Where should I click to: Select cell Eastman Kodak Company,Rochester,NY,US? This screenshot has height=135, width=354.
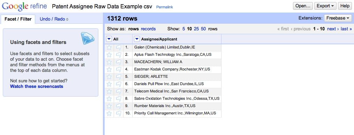[176, 69]
